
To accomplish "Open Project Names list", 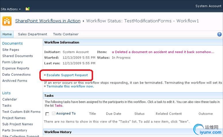I will (14, 118).
